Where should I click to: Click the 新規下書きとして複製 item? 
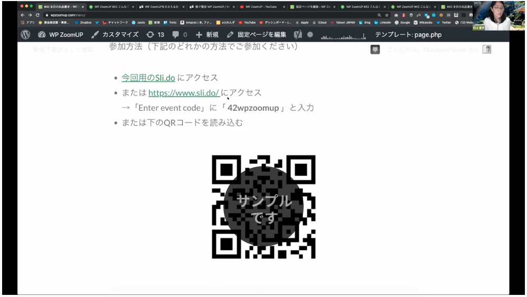(63, 50)
